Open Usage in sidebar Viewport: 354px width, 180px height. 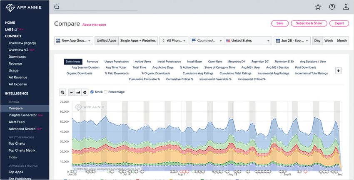point(14,70)
